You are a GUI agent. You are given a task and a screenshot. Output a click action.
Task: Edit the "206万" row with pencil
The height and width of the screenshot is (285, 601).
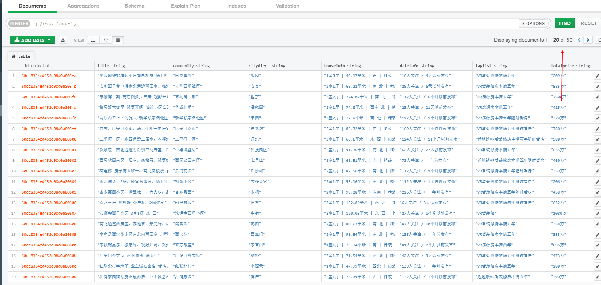pos(598,182)
